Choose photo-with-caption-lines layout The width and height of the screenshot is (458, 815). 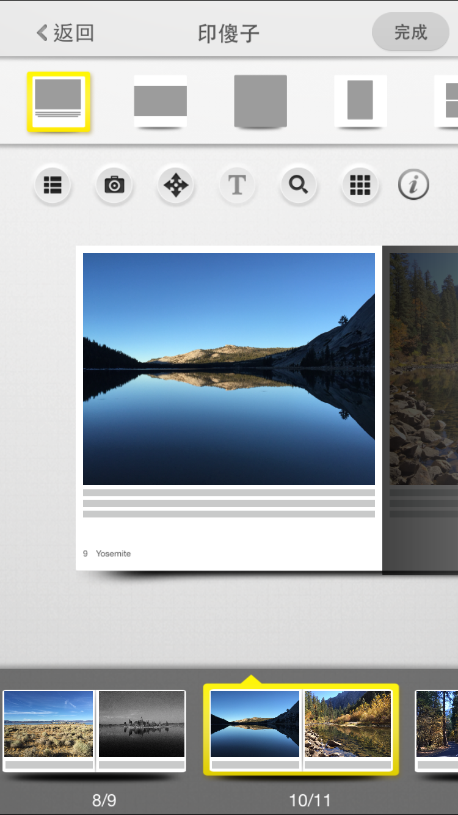pos(59,101)
